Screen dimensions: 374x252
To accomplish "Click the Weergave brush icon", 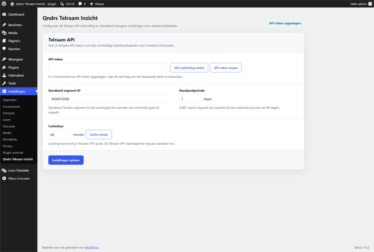I will pyautogui.click(x=4, y=59).
